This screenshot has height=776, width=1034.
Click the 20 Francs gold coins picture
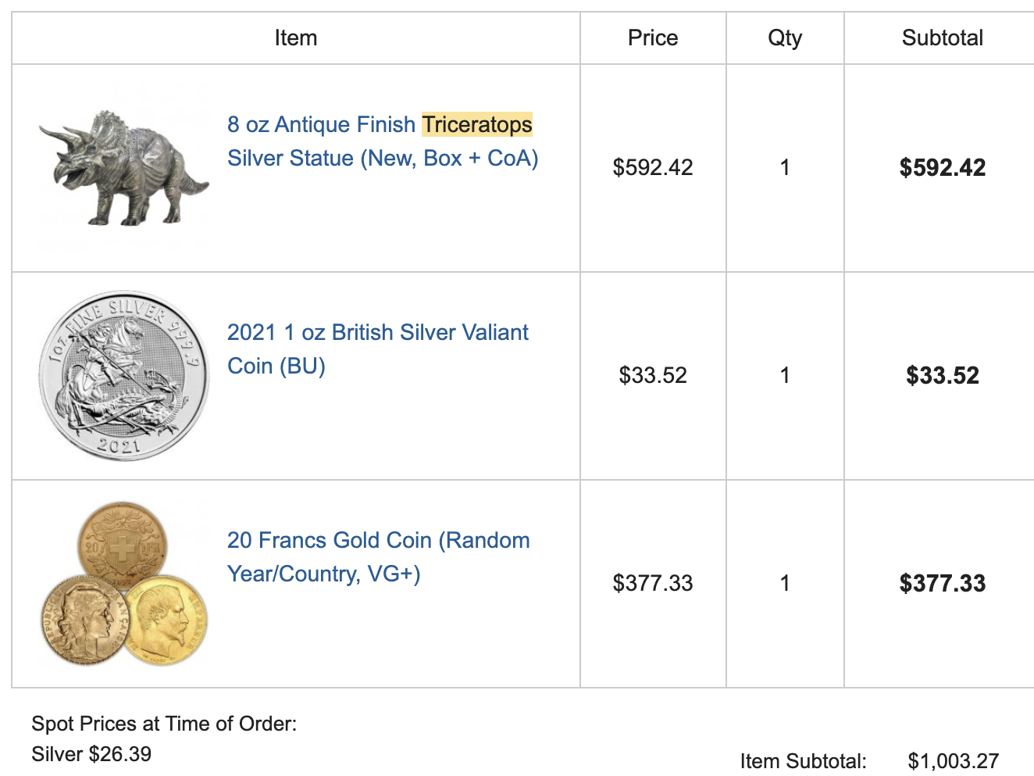pyautogui.click(x=123, y=584)
